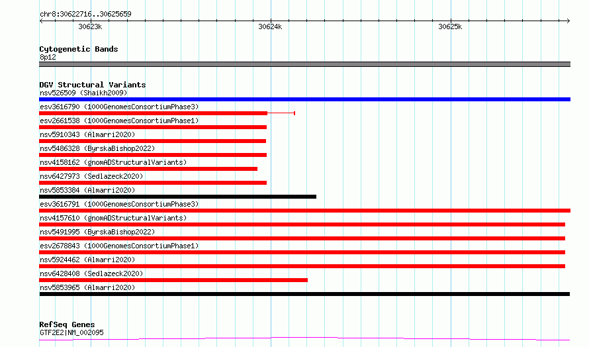Open esv2661538 (1000GenomesConsortiumPhase1) label
Screen dimensions: 589x347
(x=119, y=121)
